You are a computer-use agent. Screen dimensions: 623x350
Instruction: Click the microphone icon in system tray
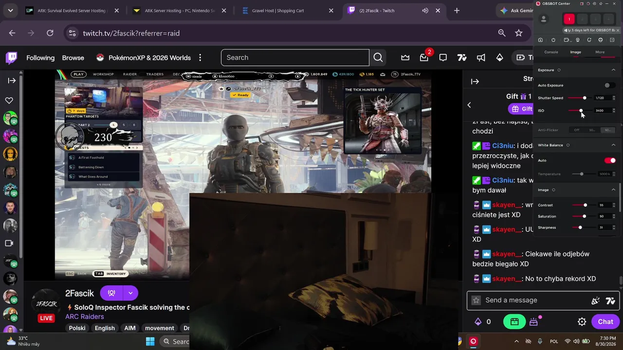[540, 341]
